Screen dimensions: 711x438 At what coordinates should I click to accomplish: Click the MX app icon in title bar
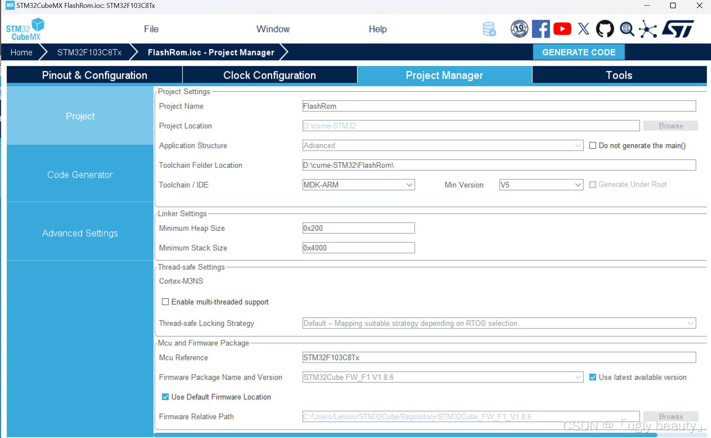coord(10,5)
